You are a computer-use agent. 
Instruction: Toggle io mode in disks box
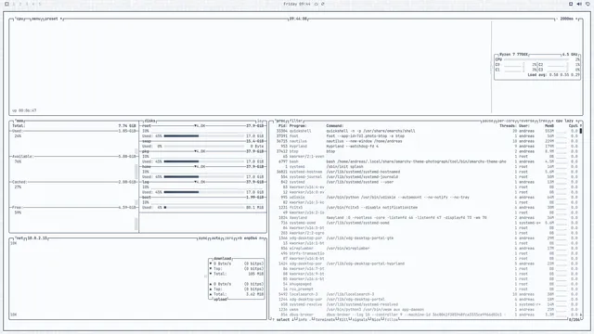[260, 121]
